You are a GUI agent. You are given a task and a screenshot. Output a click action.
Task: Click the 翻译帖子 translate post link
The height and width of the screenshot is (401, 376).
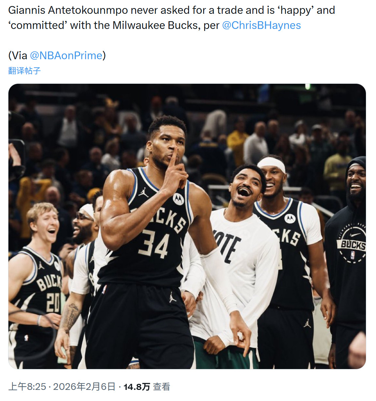tap(24, 71)
